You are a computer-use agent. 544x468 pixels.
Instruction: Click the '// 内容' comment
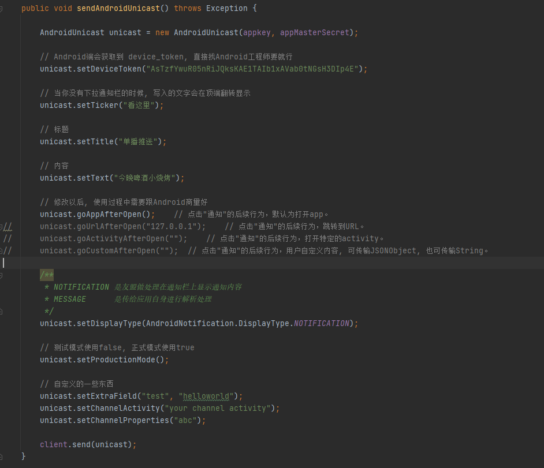54,166
